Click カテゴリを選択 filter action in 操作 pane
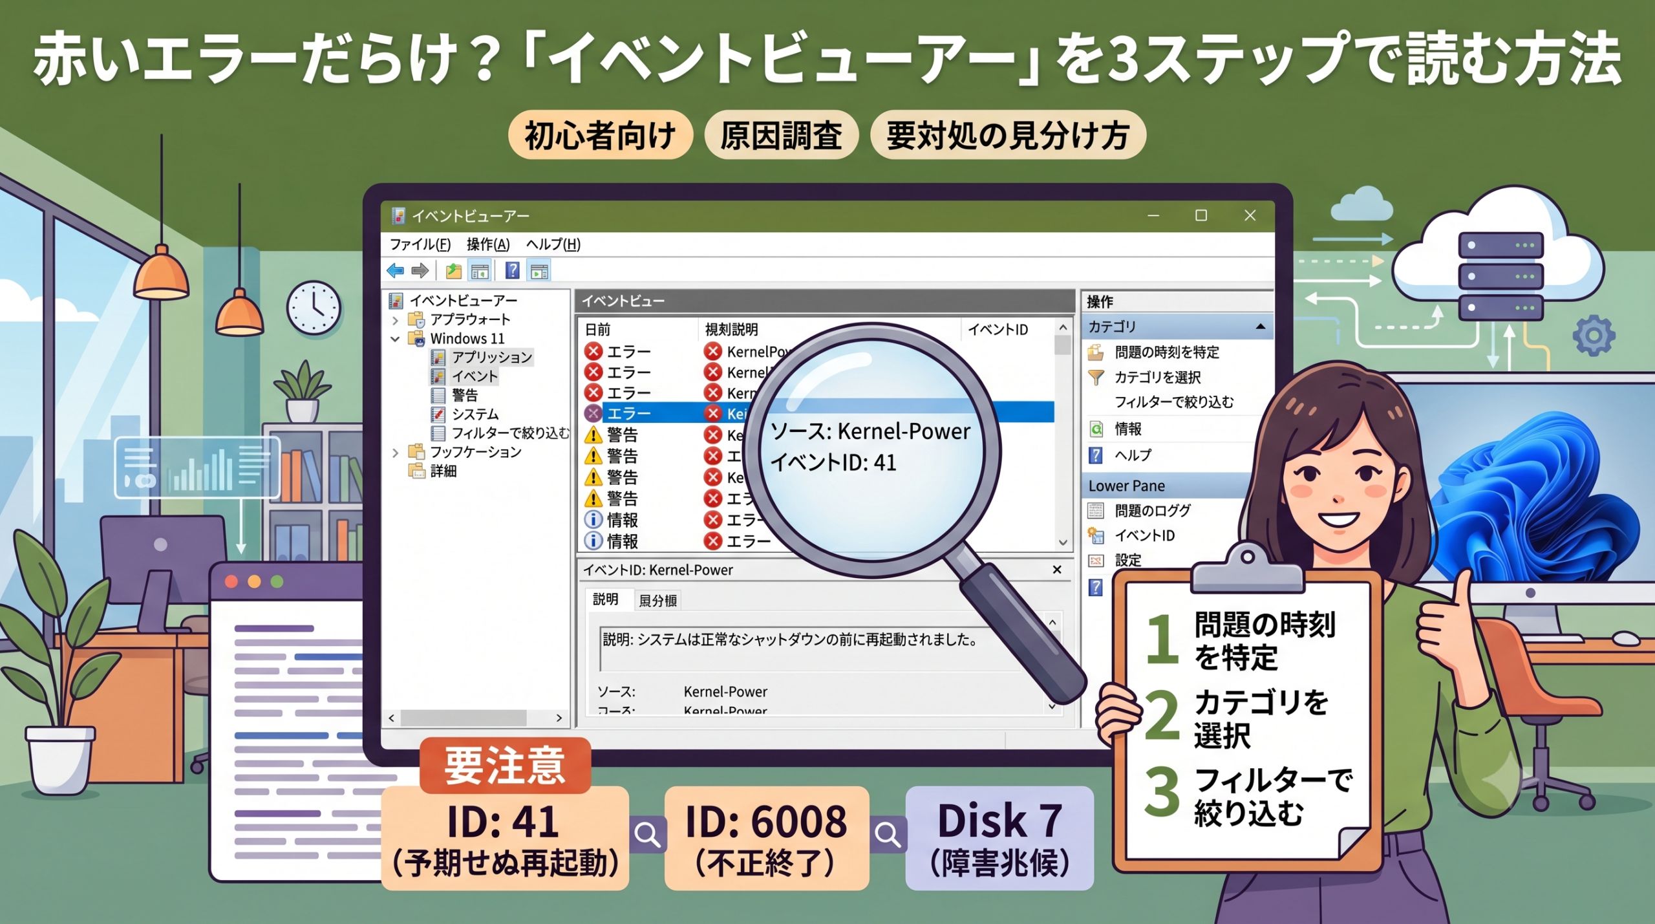The width and height of the screenshot is (1655, 924). click(1144, 378)
